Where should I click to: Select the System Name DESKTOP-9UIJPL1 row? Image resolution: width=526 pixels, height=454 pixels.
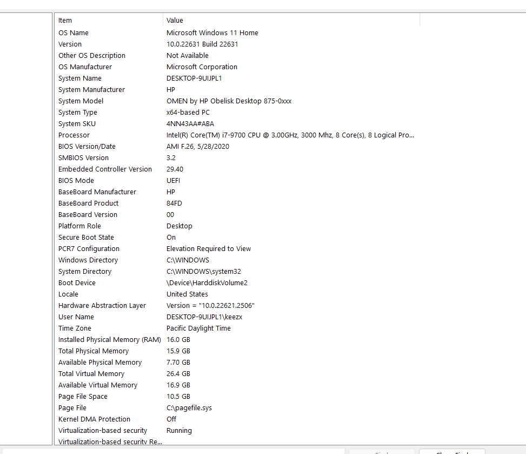108,78
